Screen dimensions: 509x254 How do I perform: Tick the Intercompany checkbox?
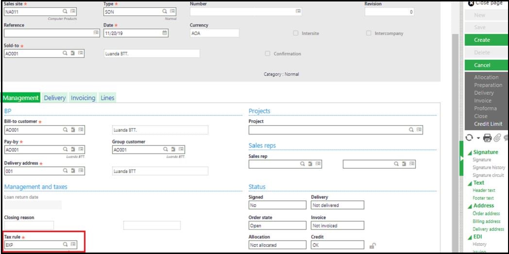pos(369,34)
